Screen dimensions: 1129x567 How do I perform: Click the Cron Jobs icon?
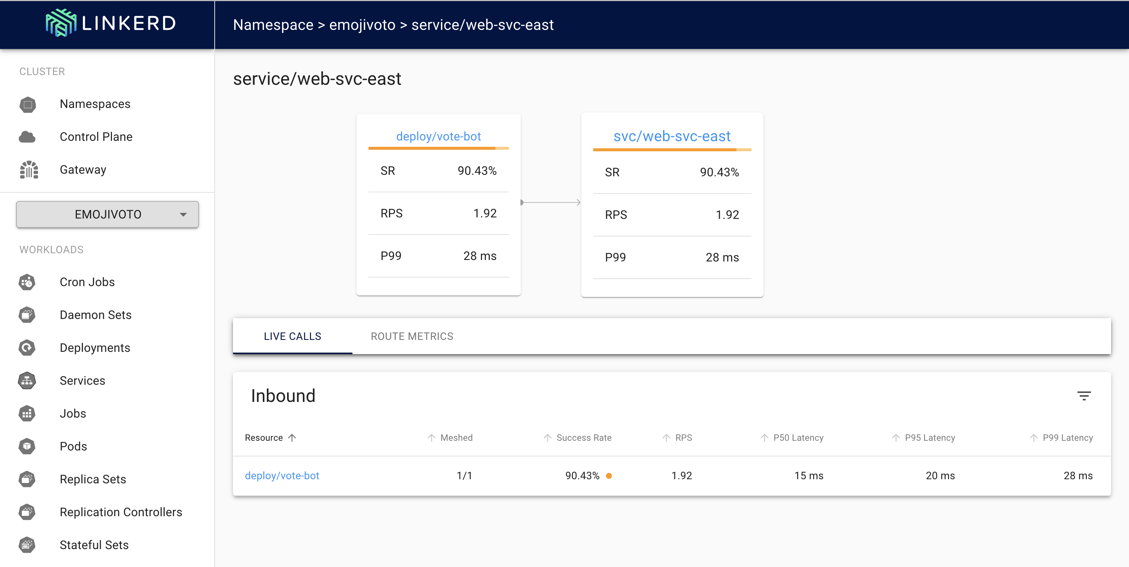point(27,282)
